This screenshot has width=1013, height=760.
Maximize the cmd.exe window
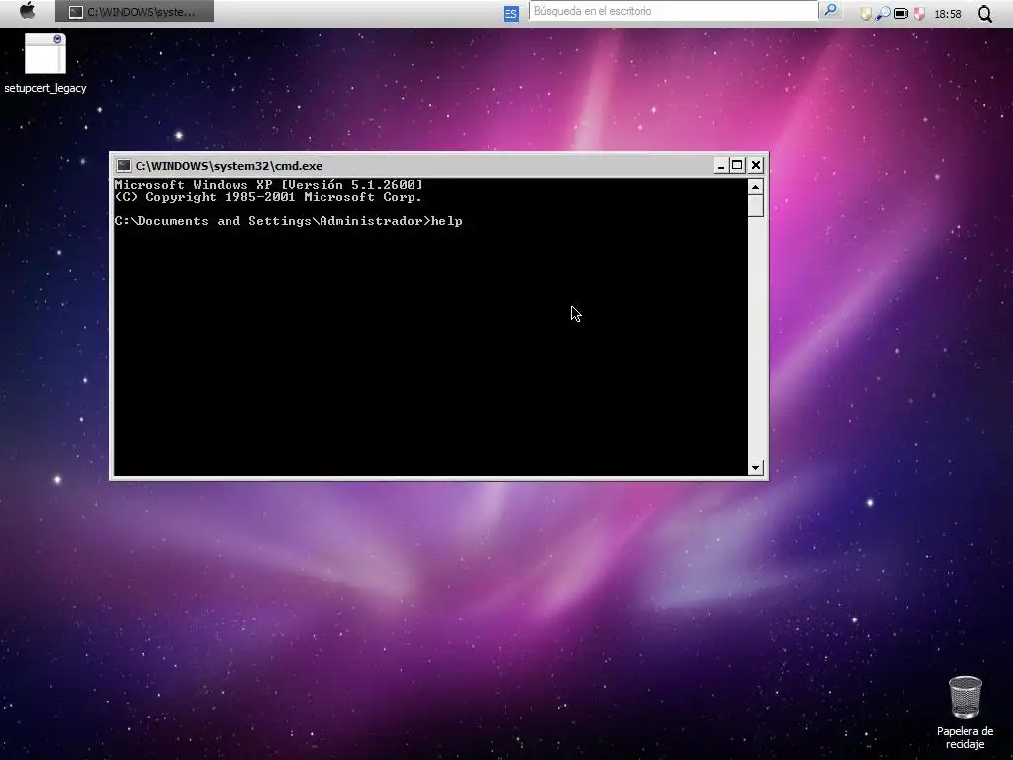click(x=736, y=165)
